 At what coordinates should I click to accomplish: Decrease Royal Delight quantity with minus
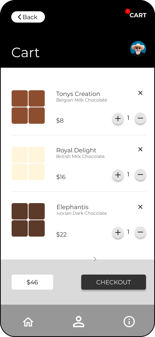[140, 175]
